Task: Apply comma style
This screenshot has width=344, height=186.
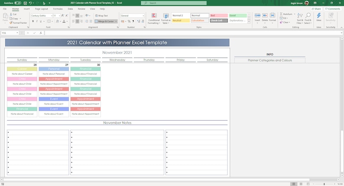Action: (133, 21)
